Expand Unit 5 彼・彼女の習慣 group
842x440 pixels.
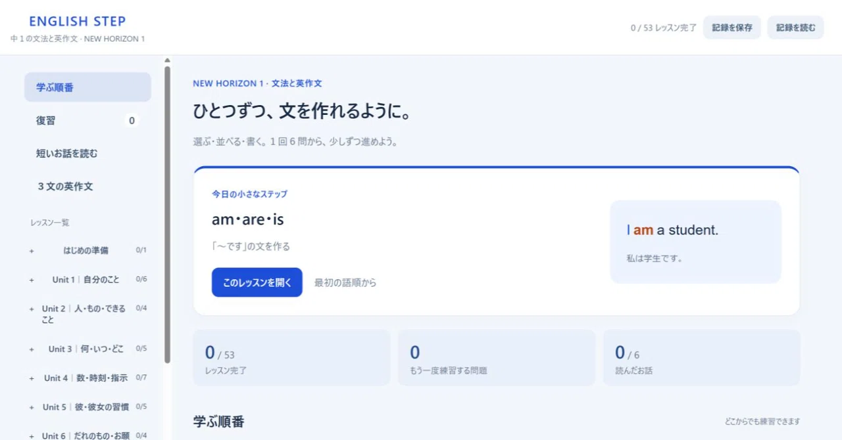pyautogui.click(x=87, y=407)
